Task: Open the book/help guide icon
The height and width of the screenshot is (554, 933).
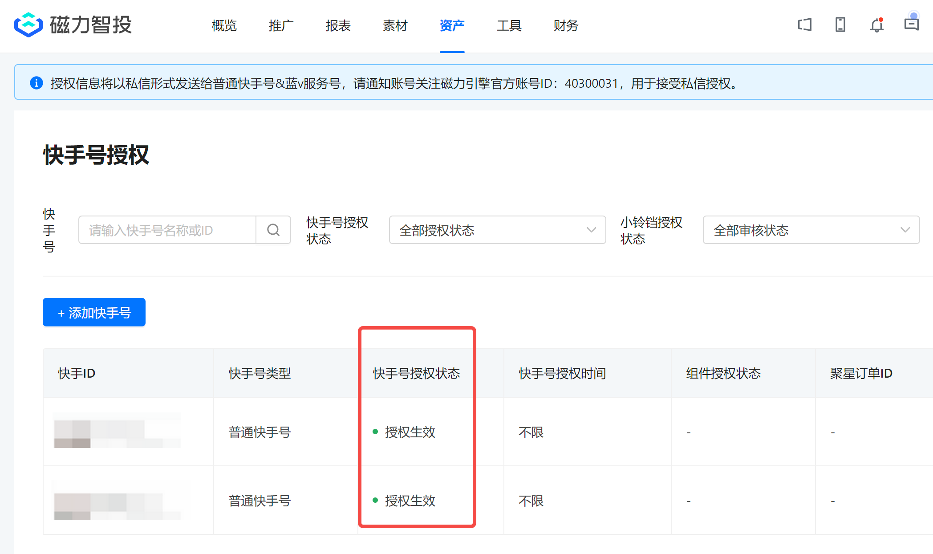Action: (x=804, y=24)
